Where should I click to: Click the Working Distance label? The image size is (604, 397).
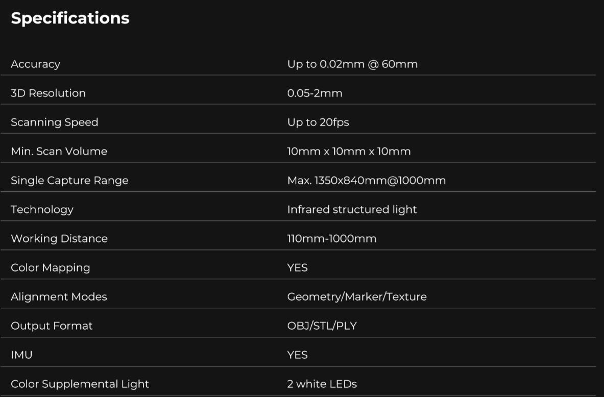click(x=59, y=239)
